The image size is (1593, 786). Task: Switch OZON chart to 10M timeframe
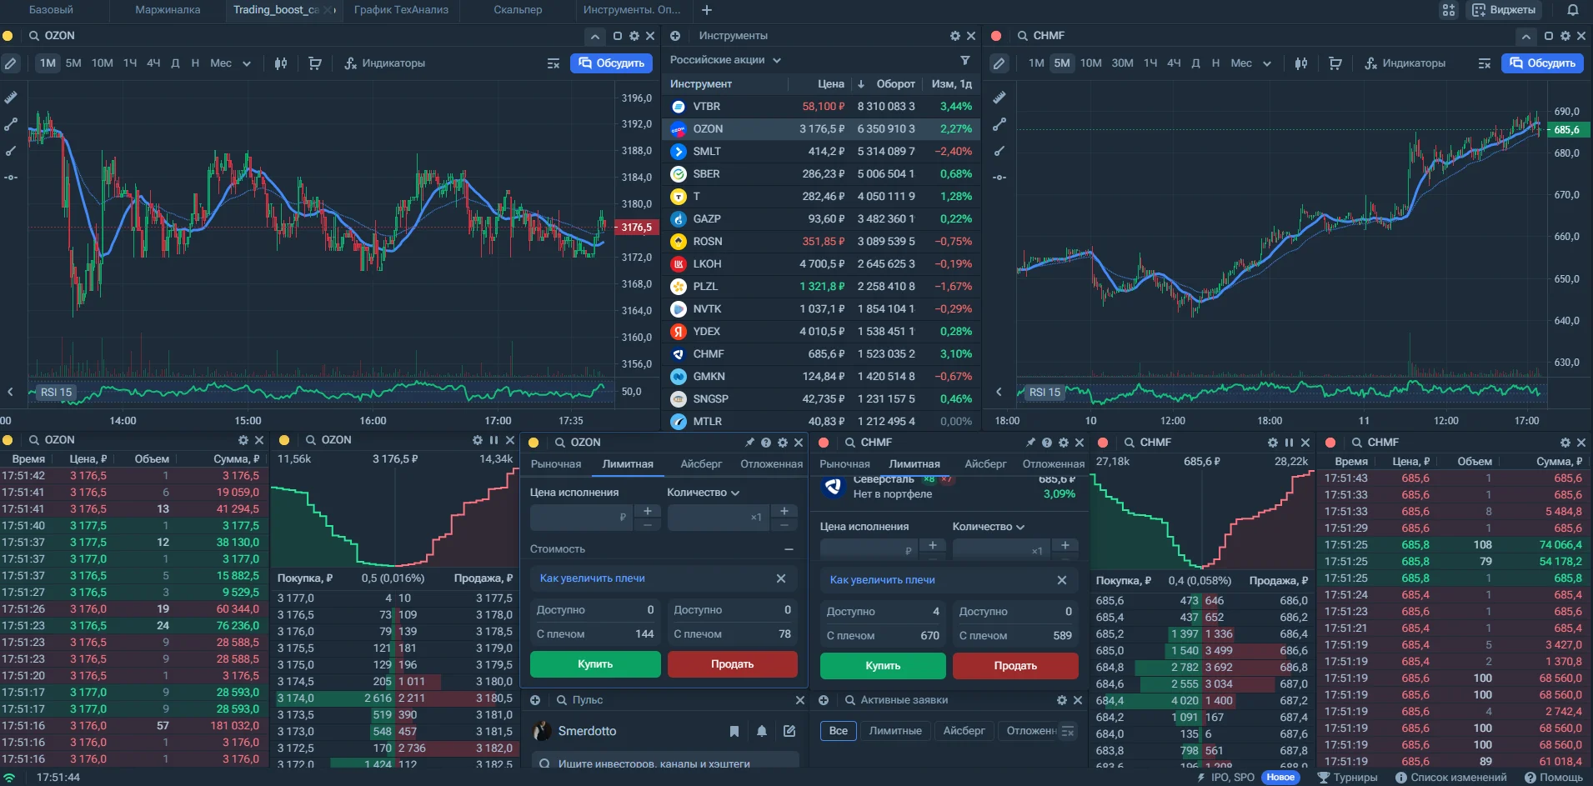[103, 63]
